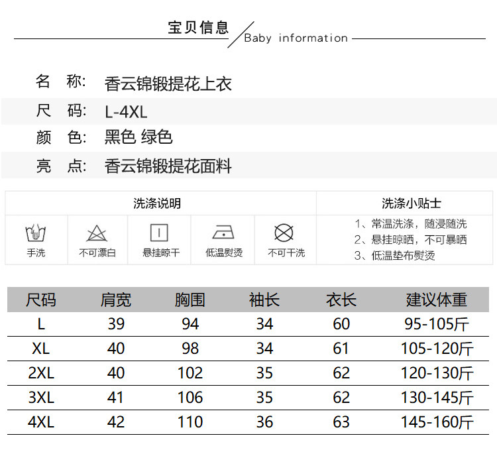Click the 建议体重 column header

[x=437, y=300]
